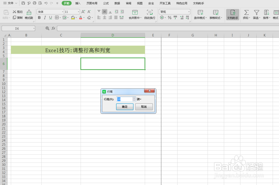Increase decimal places
The image size is (279, 185).
point(182,17)
